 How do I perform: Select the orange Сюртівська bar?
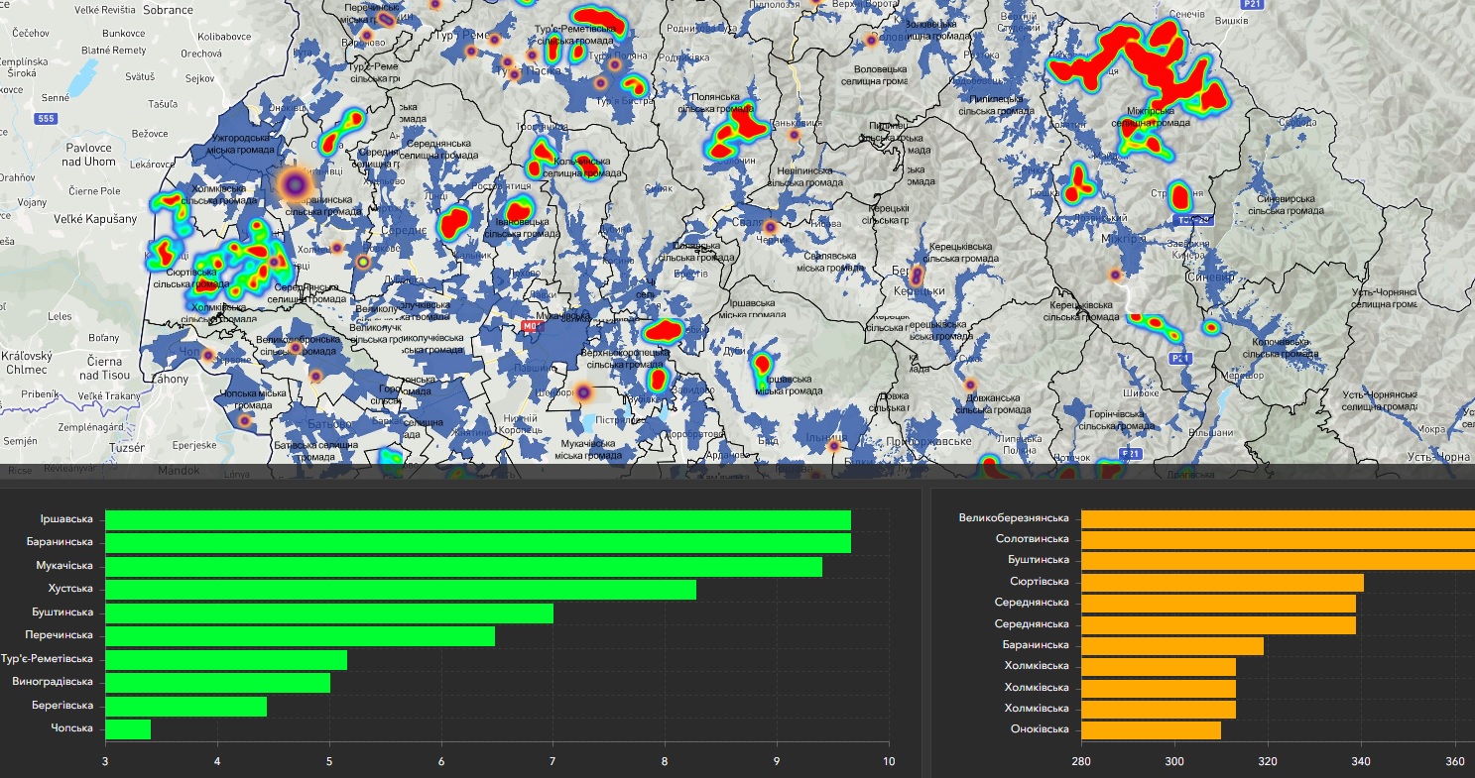[1222, 582]
